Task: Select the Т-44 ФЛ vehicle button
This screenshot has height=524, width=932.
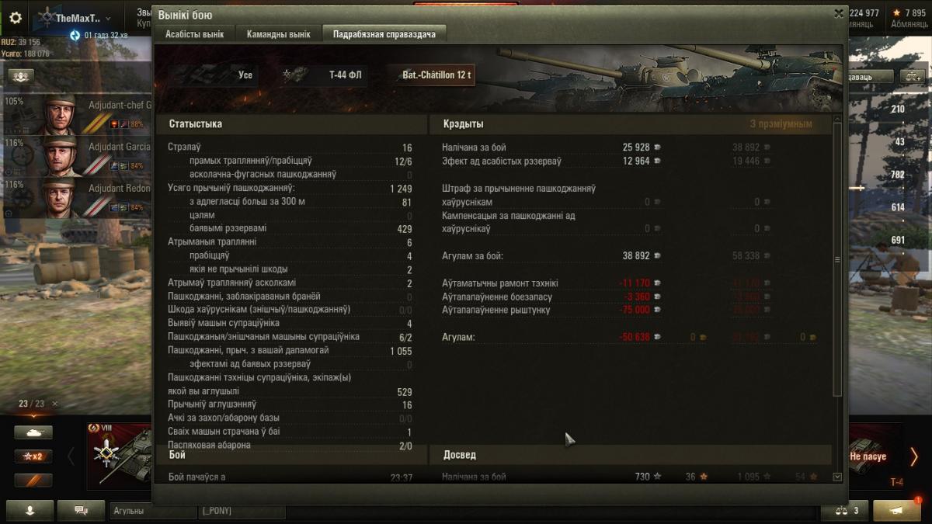Action: [x=325, y=75]
